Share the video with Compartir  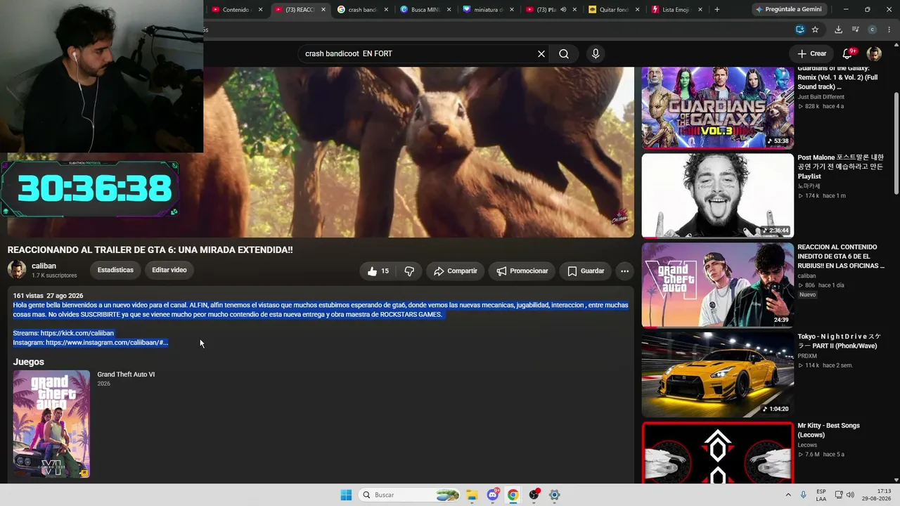pos(456,271)
